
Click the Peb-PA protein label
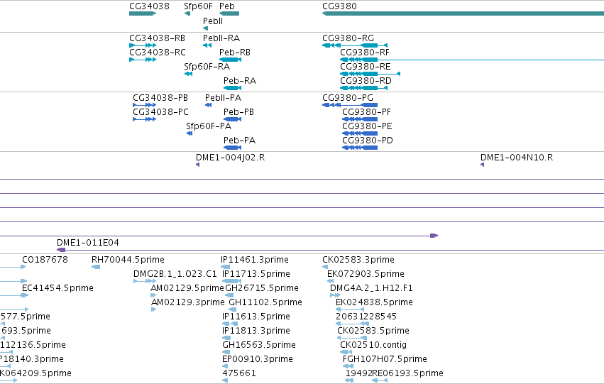coord(239,141)
